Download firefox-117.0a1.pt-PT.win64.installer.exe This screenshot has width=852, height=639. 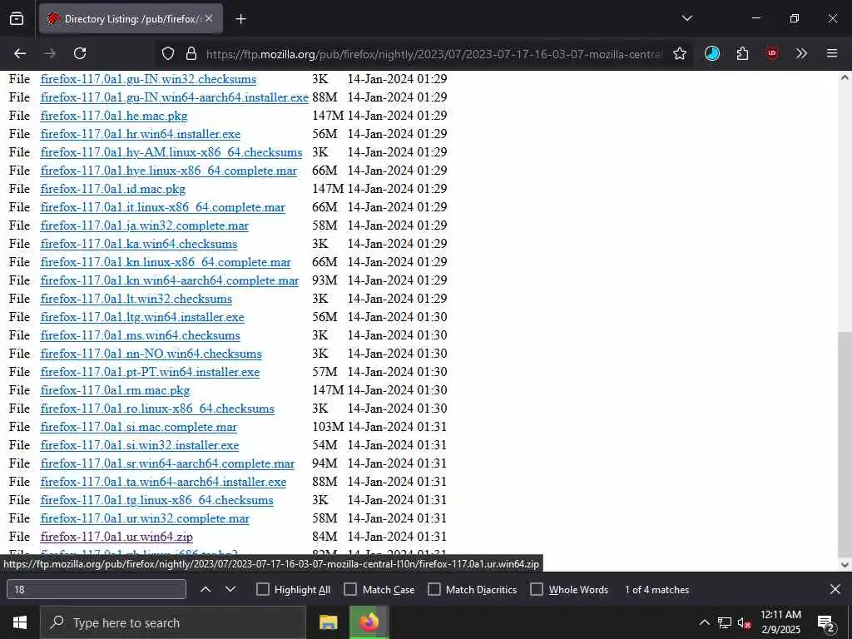[150, 372]
